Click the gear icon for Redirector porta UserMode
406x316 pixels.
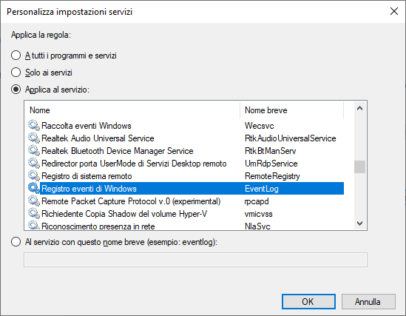pyautogui.click(x=34, y=164)
